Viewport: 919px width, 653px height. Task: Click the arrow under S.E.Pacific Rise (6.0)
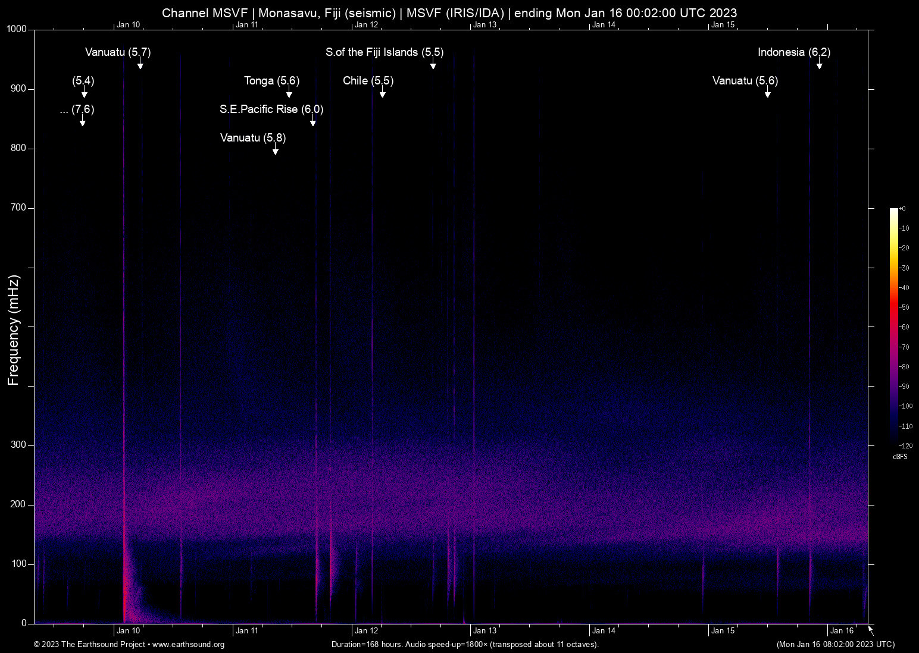(x=313, y=122)
